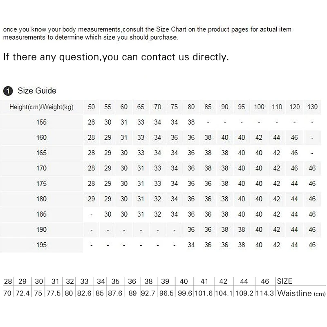Select the 100 weight column header
Image resolution: width=327 pixels, height=327 pixels.
tap(259, 107)
